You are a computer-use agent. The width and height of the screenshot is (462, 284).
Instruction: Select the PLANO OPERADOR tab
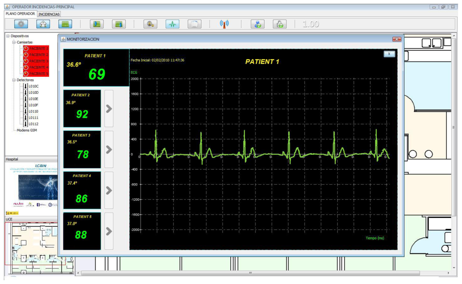(x=20, y=14)
